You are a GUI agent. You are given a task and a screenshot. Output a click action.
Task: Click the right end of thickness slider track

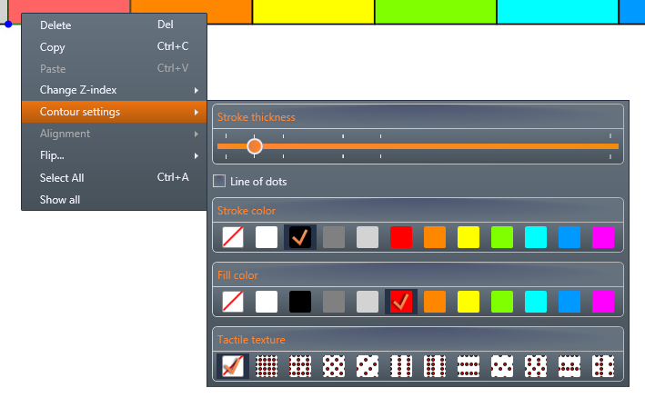[x=616, y=146]
